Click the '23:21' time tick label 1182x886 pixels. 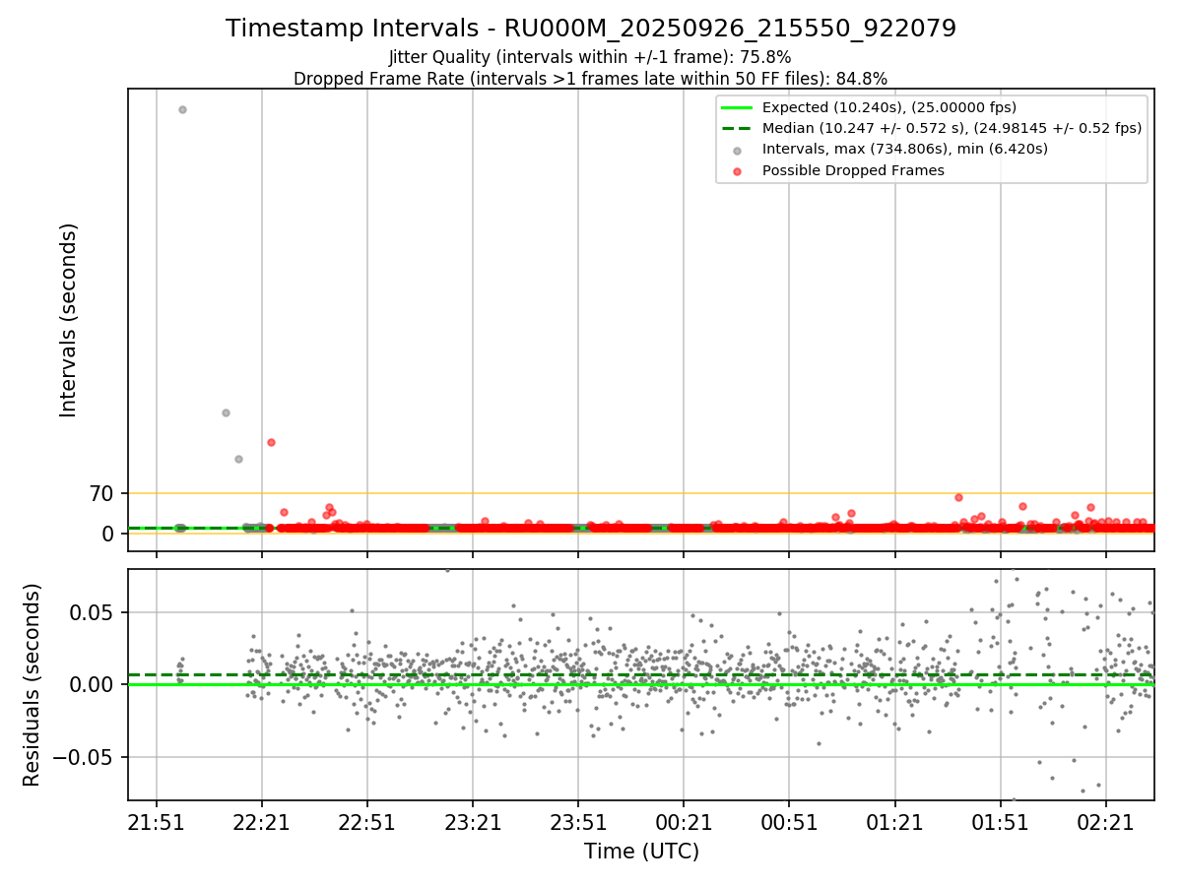(x=473, y=822)
